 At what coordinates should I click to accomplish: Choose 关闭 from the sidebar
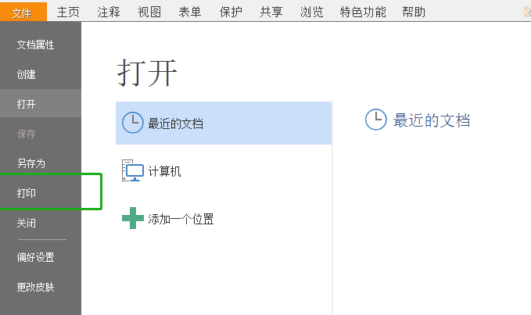[41, 223]
